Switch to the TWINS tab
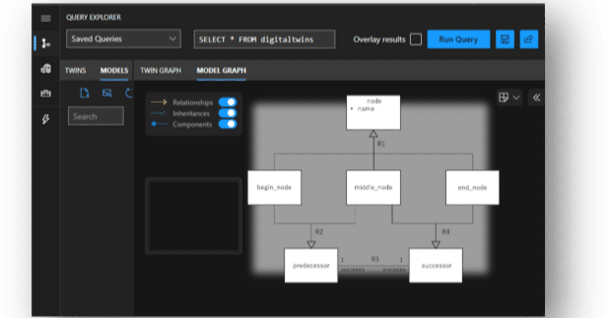609x318 pixels. click(x=76, y=70)
